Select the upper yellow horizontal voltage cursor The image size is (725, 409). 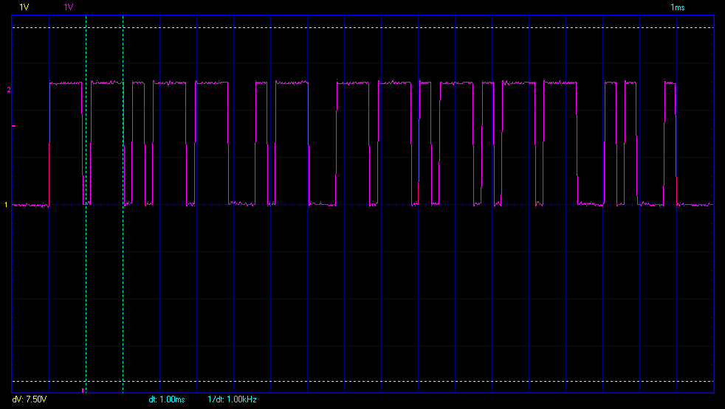coord(363,28)
